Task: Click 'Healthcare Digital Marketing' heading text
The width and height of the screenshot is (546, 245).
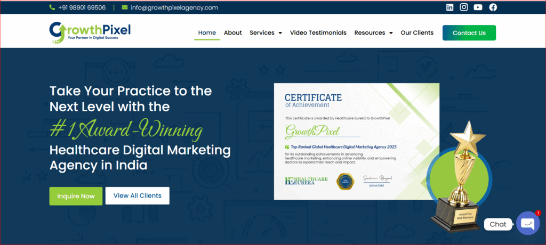Action: (140, 150)
